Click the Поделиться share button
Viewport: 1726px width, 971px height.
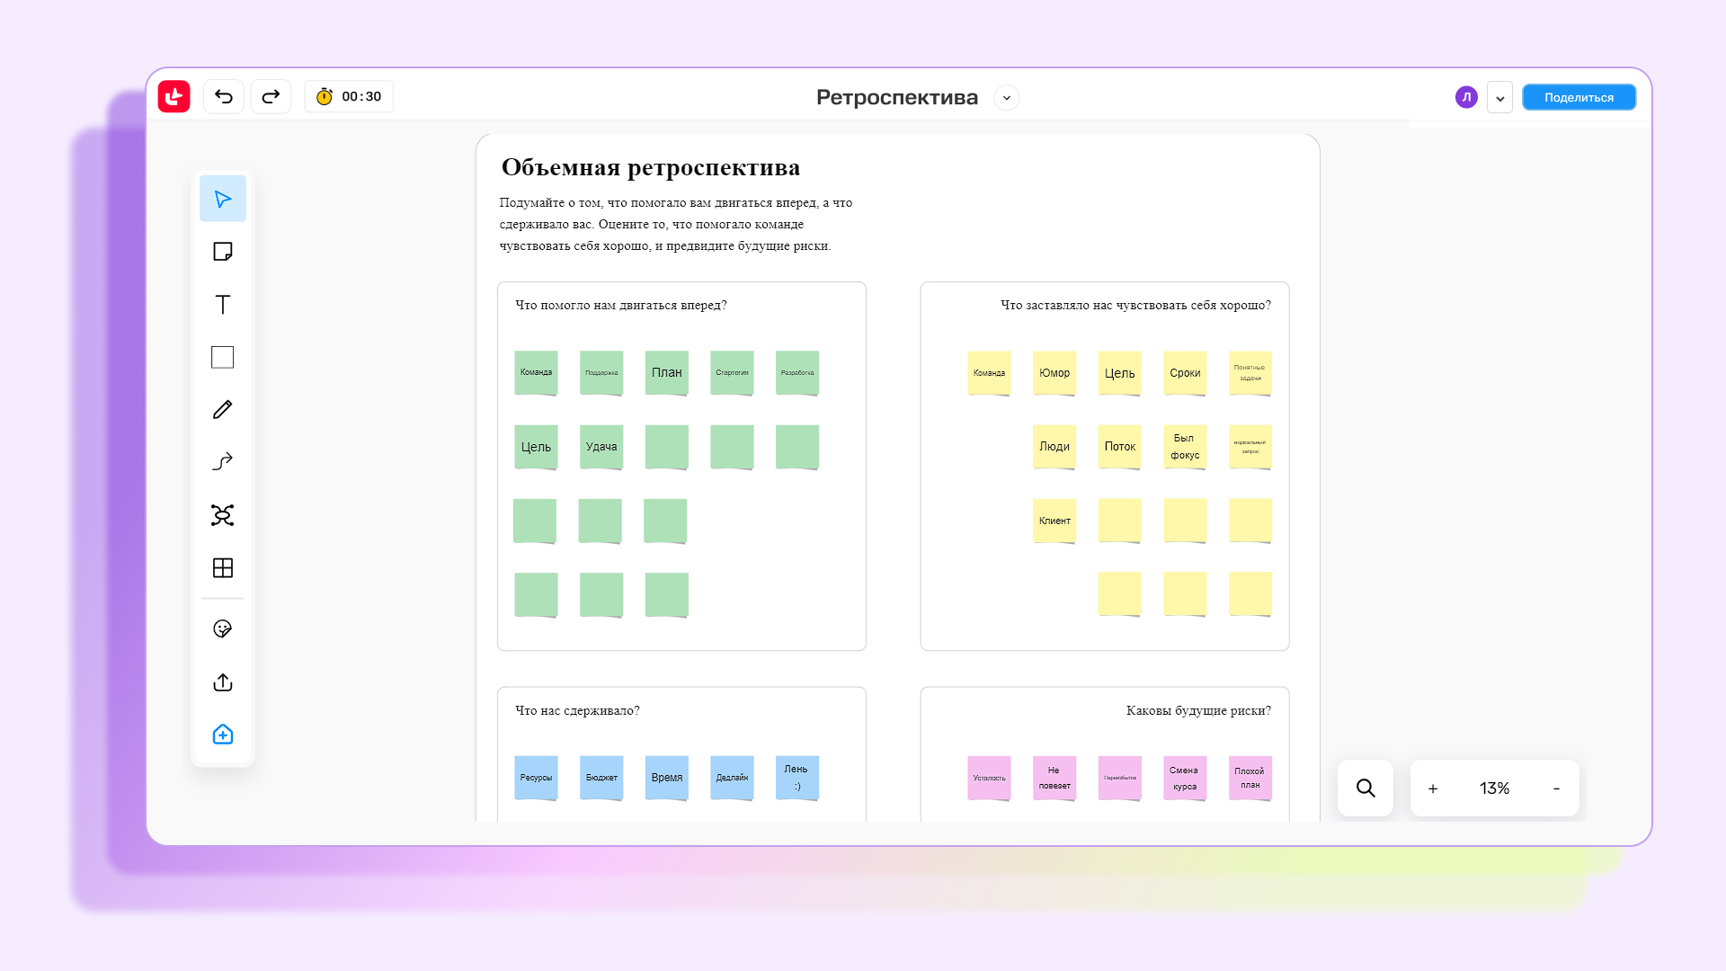1579,97
